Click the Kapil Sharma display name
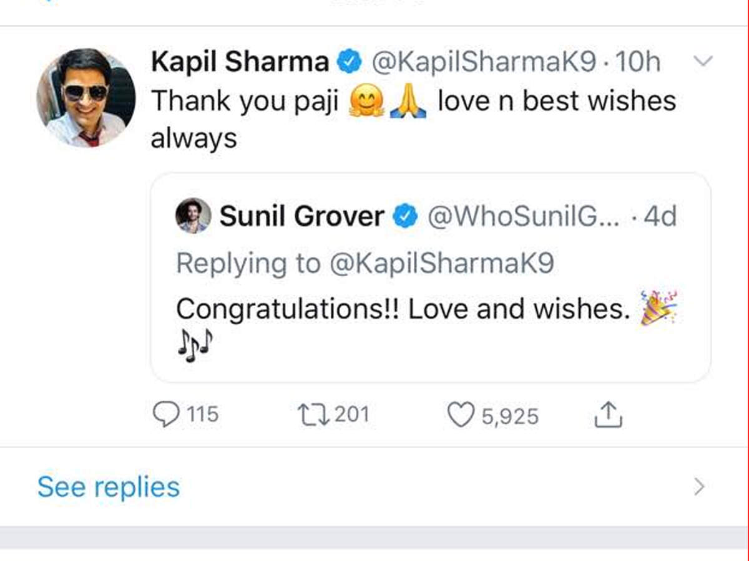Image resolution: width=749 pixels, height=561 pixels. 240,62
